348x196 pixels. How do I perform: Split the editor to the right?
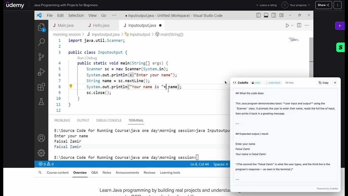[x=299, y=25]
